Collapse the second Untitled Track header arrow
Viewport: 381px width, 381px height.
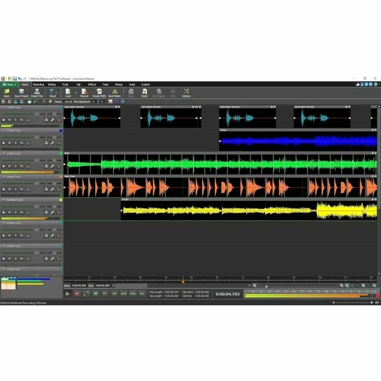tap(4, 131)
